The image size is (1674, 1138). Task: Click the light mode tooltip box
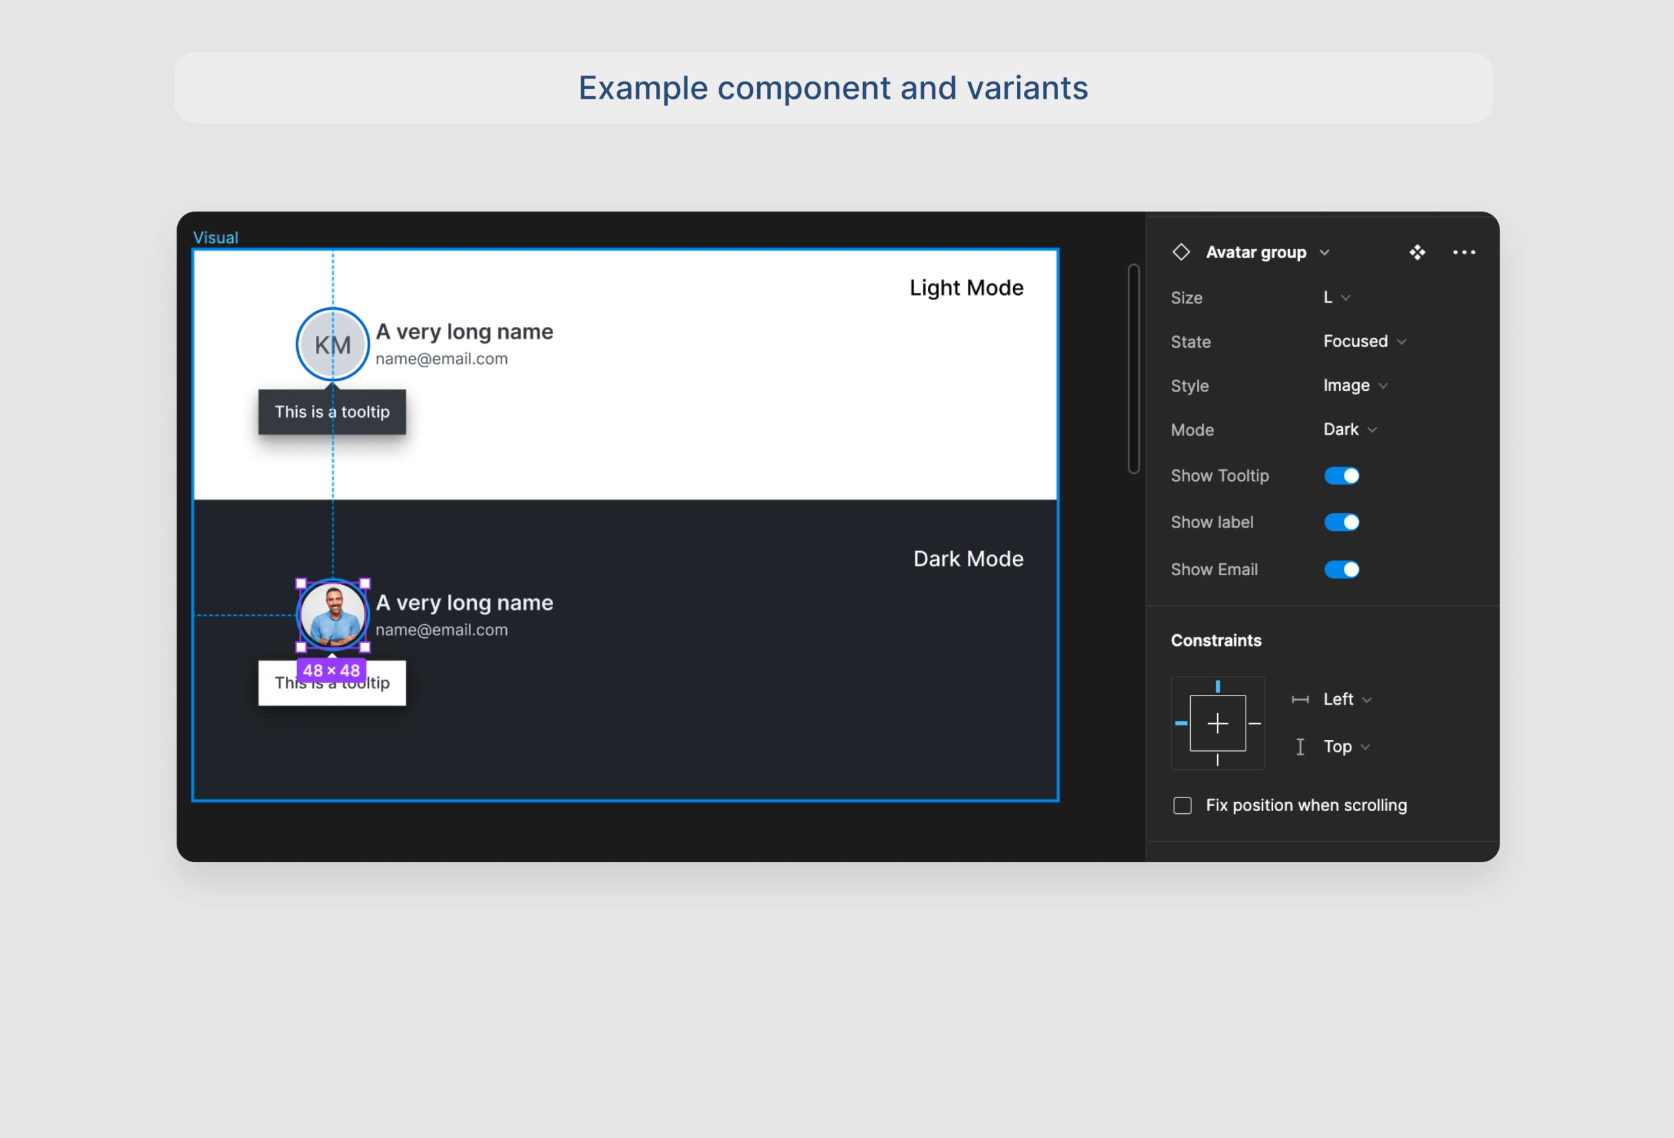[332, 412]
